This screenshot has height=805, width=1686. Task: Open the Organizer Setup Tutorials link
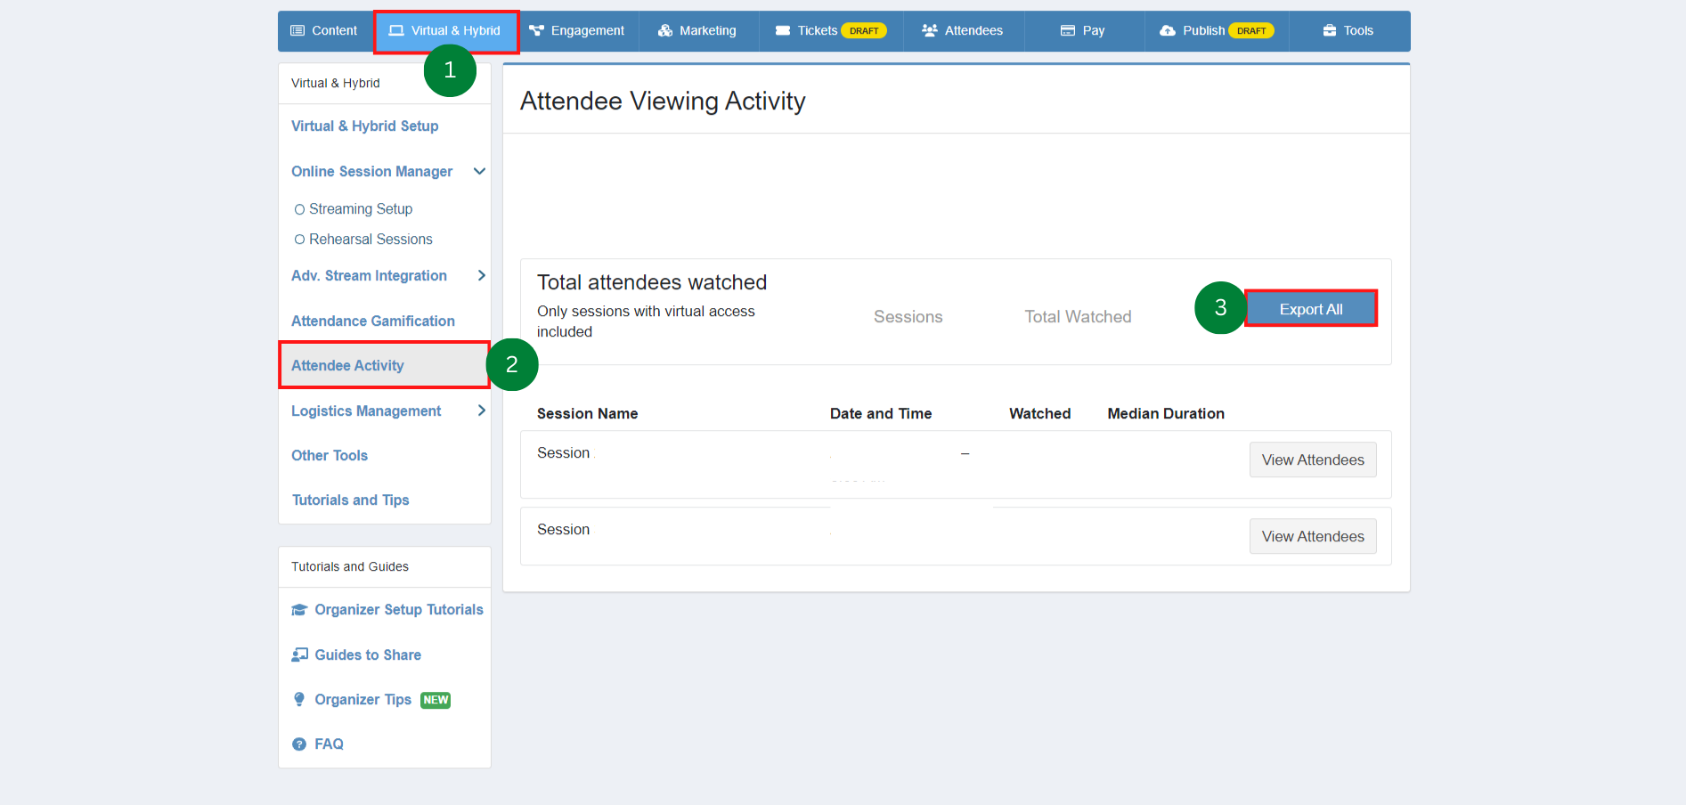pyautogui.click(x=398, y=610)
